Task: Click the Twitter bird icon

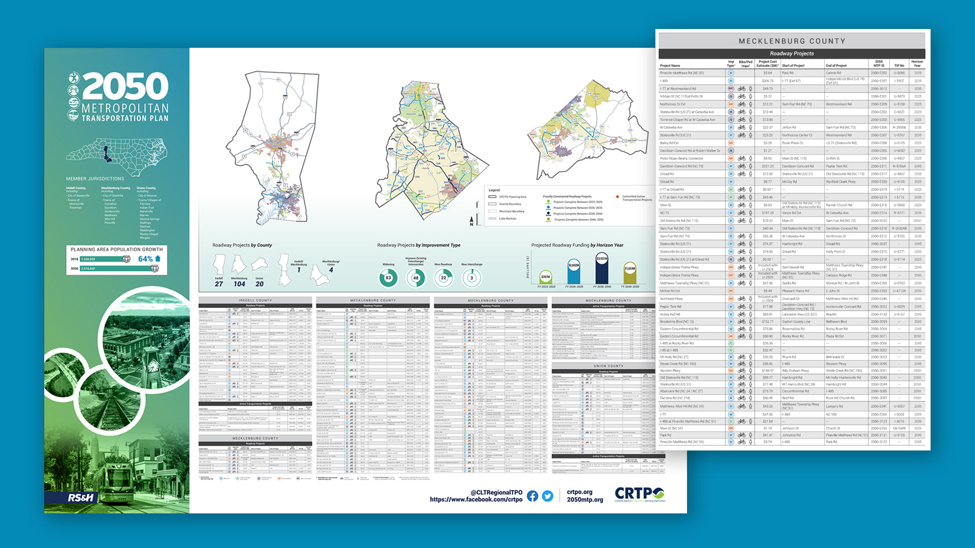Action: coord(547,496)
